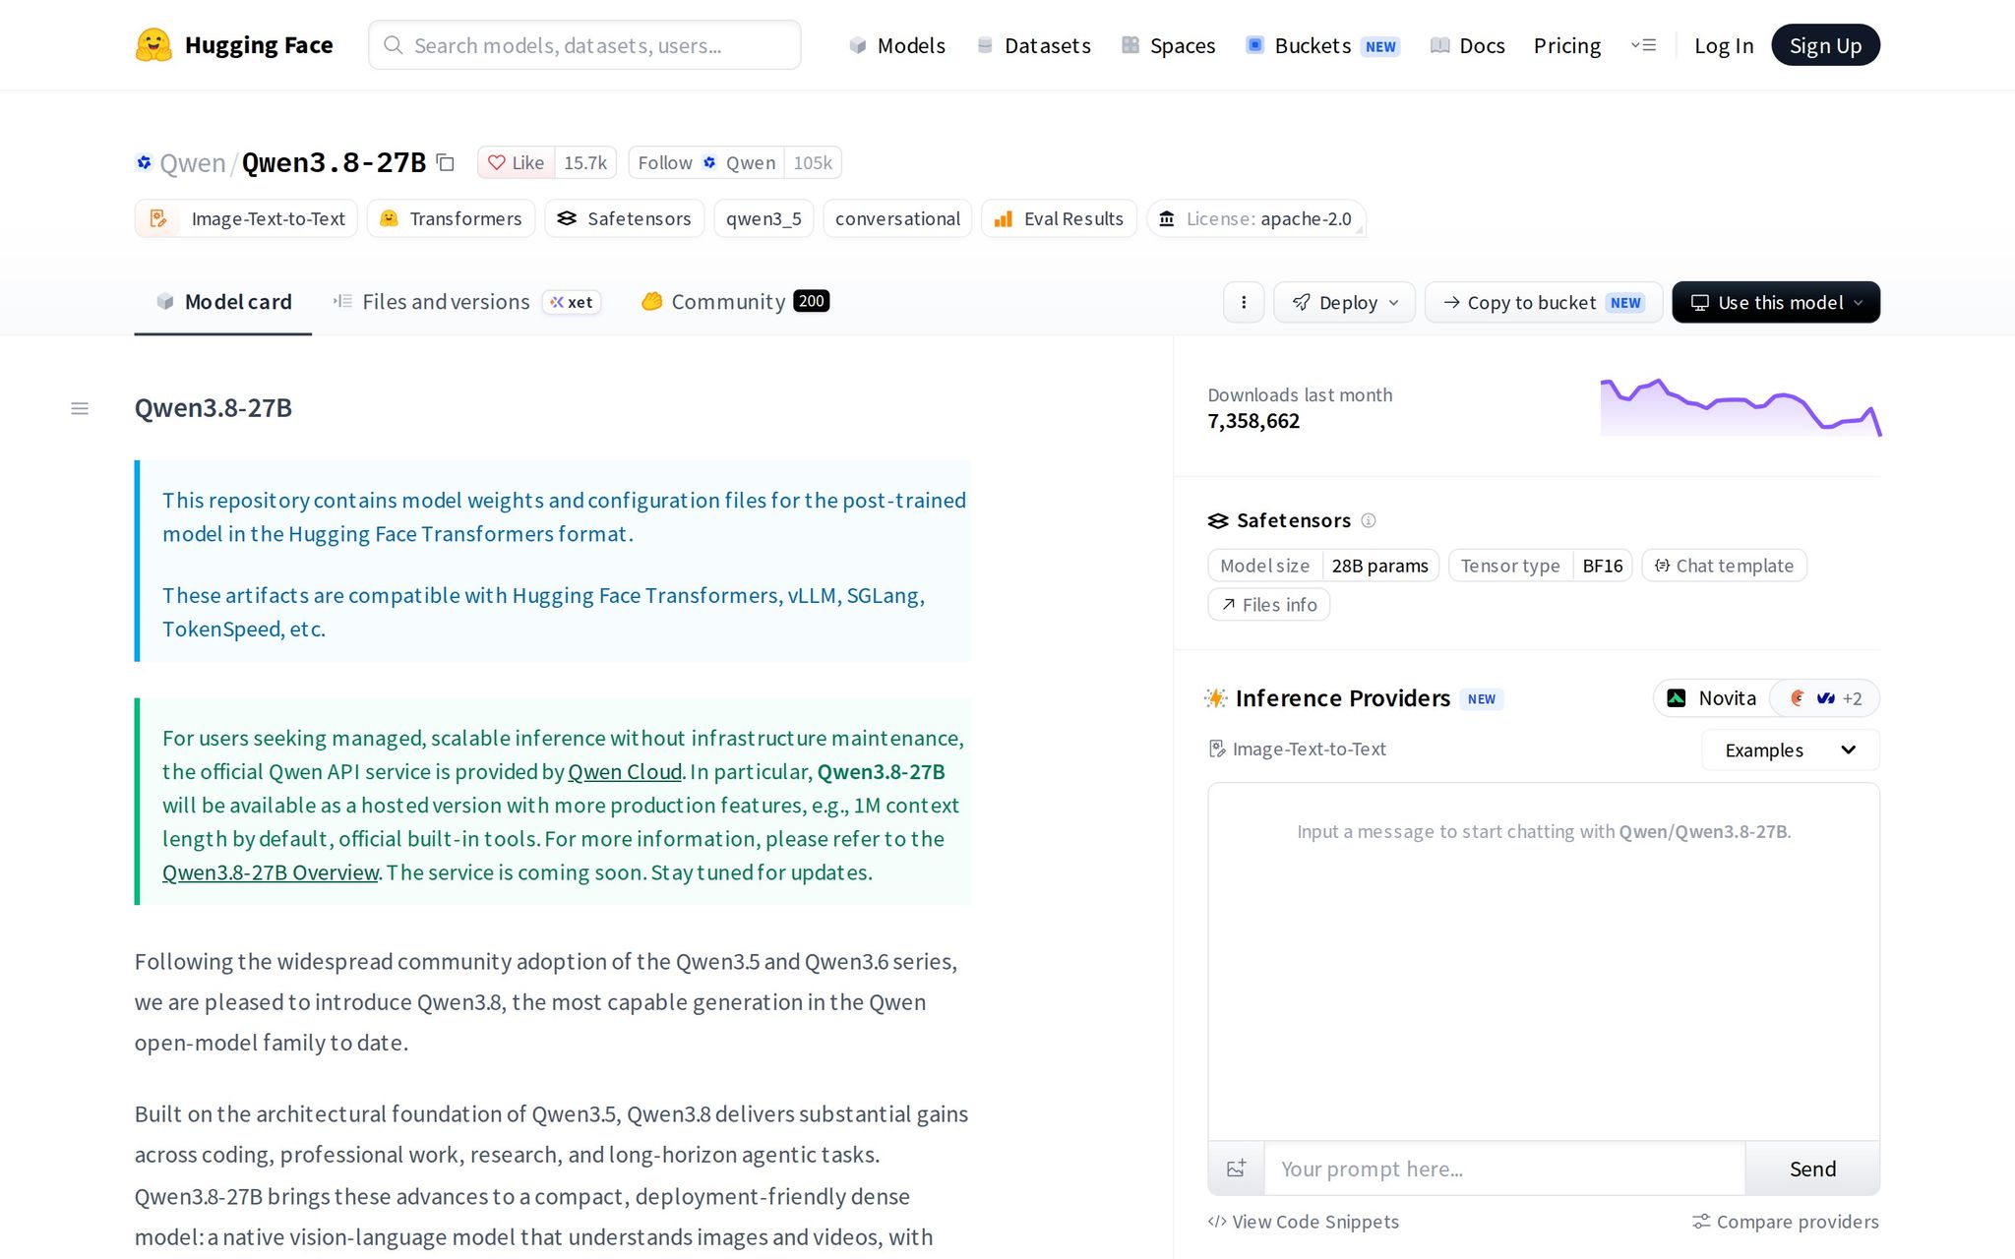This screenshot has height=1259, width=2015.
Task: Go to Models in the navigation
Action: point(896,45)
